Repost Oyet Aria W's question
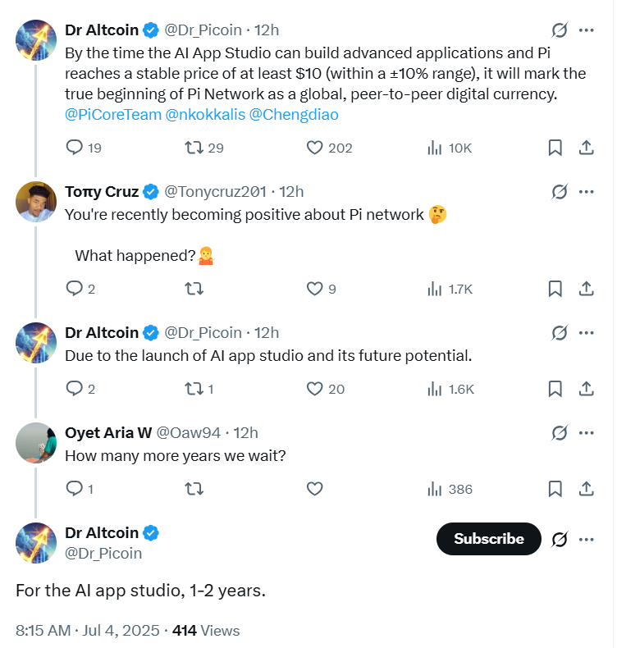 pos(194,489)
